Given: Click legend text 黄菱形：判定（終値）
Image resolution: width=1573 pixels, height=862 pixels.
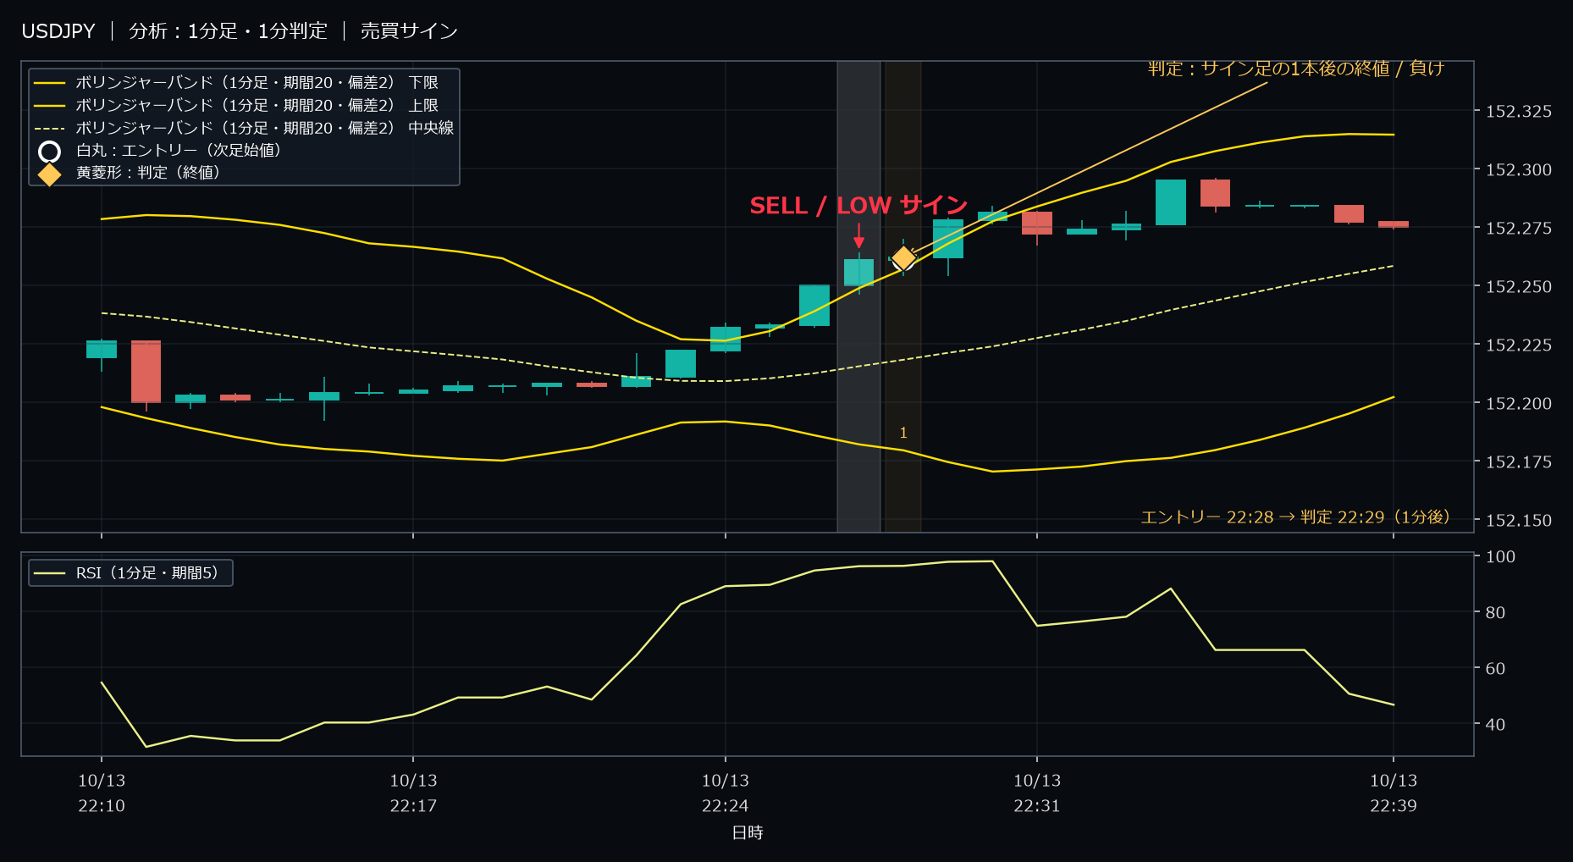Looking at the screenshot, I should point(148,173).
